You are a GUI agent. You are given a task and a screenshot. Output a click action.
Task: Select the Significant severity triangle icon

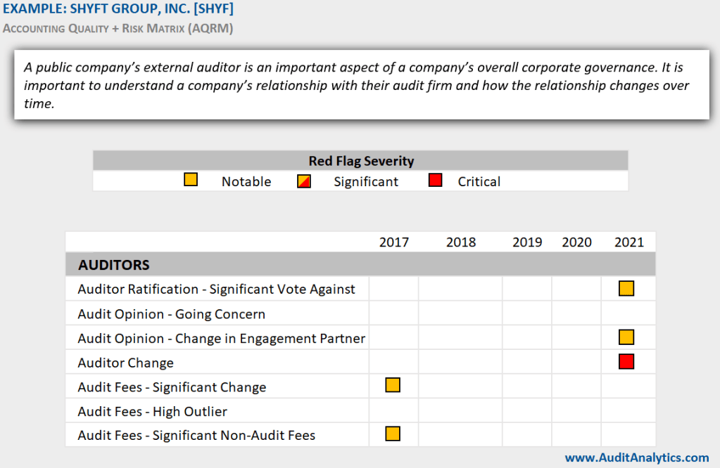click(x=303, y=179)
